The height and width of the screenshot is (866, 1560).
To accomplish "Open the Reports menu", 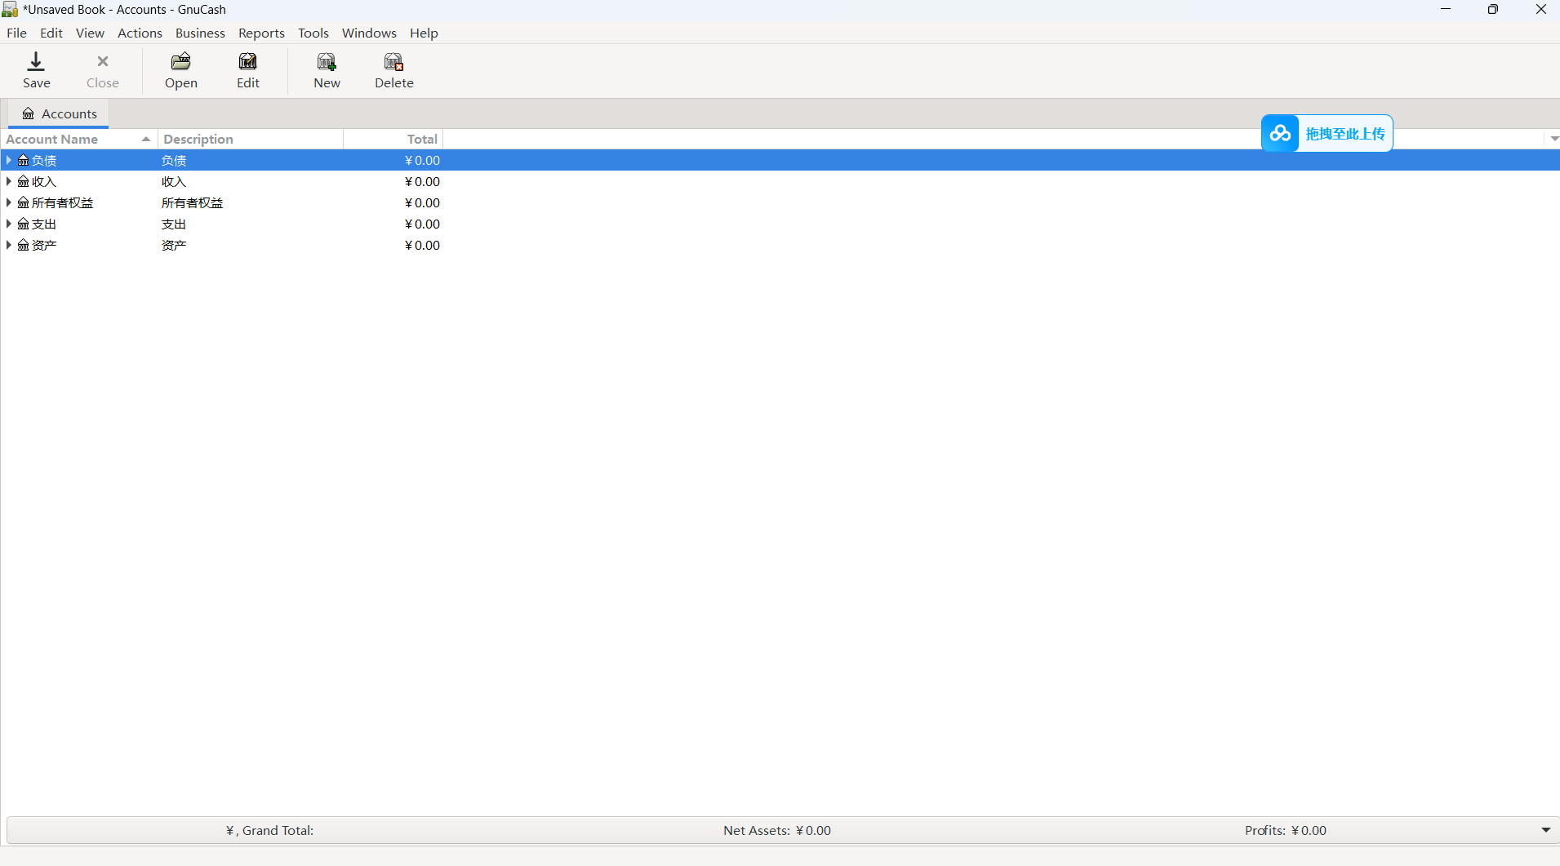I will pyautogui.click(x=261, y=33).
